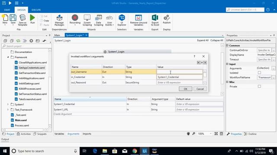Switch to the EXECUTE ribbon tab

[x=36, y=10]
